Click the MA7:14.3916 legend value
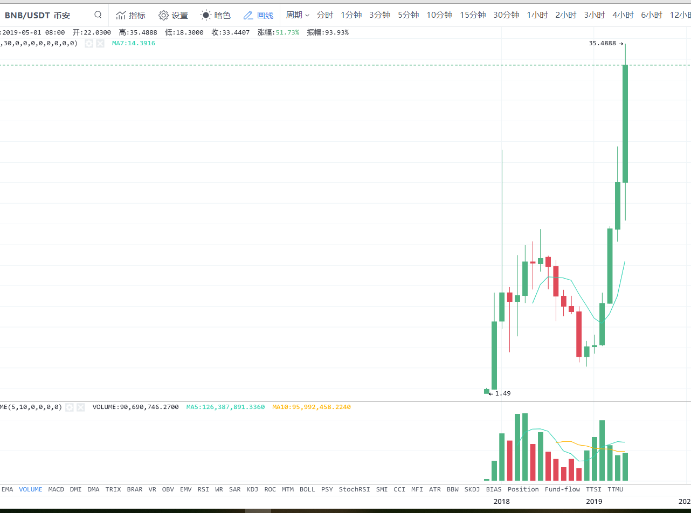The width and height of the screenshot is (691, 513). pos(134,43)
